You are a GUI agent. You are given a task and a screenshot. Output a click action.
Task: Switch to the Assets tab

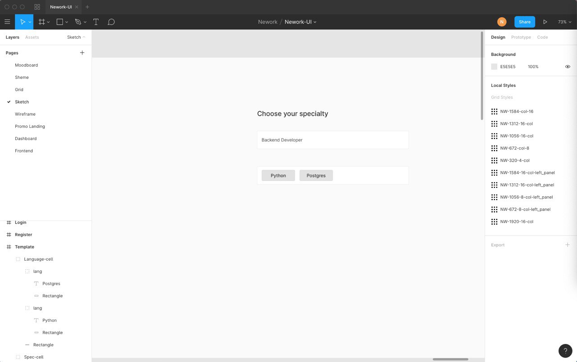32,37
